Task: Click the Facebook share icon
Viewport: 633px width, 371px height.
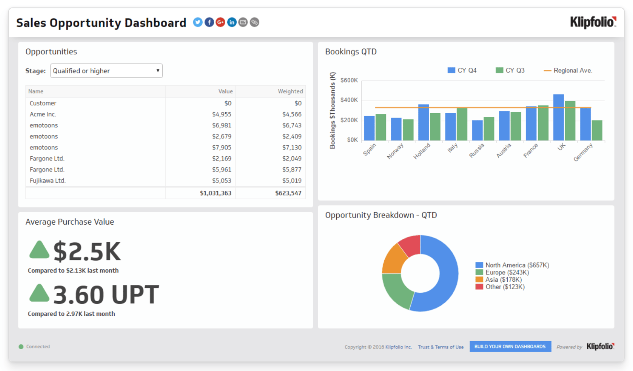Action: (x=209, y=22)
